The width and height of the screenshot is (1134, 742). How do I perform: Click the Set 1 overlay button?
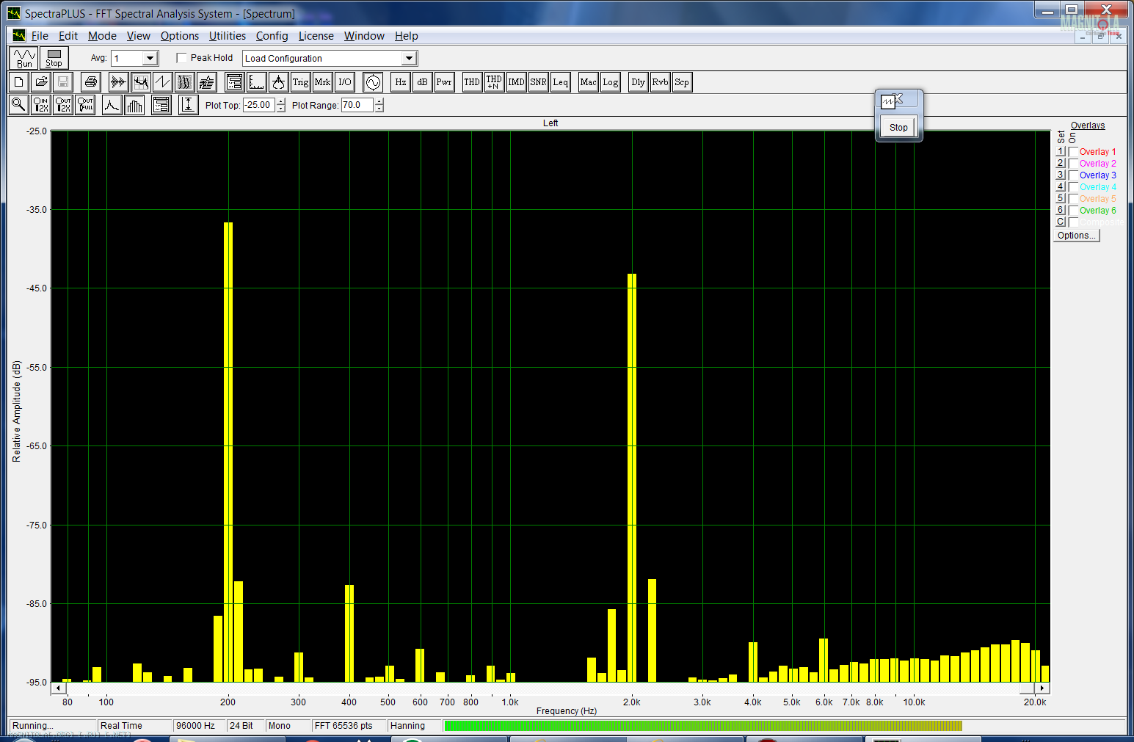point(1061,152)
